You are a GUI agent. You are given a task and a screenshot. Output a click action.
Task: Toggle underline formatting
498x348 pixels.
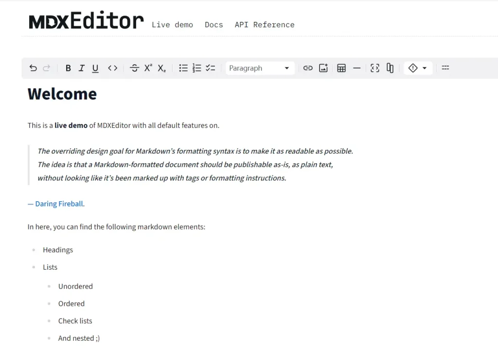coord(95,68)
